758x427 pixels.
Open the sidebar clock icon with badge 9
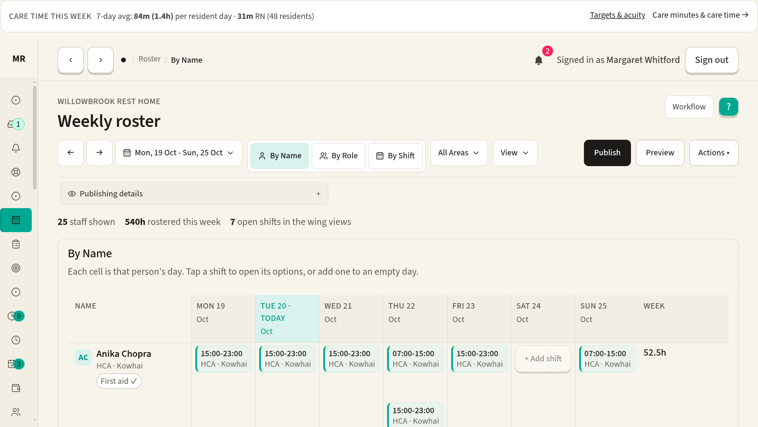coord(16,316)
